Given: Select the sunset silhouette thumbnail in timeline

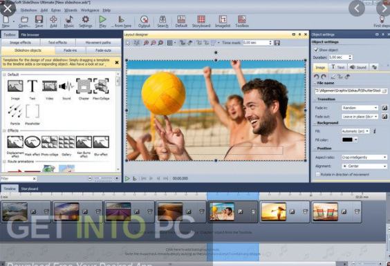Looking at the screenshot, I should 274,212.
